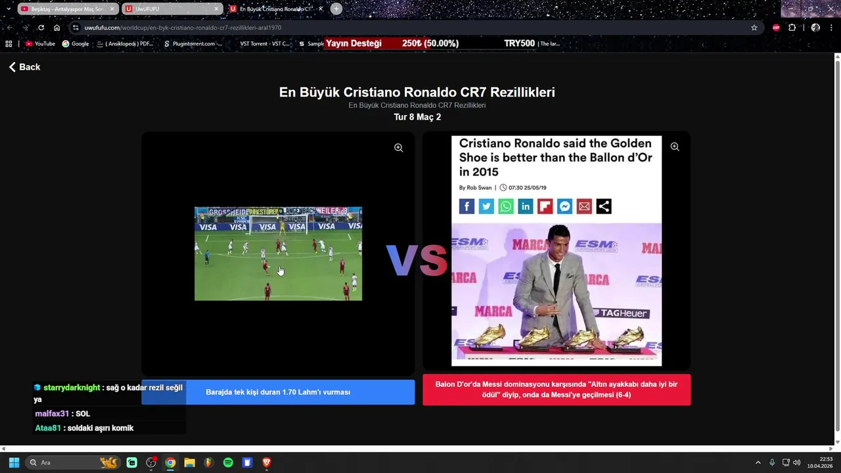
Task: Open the Chrome profile avatar
Action: [x=815, y=28]
